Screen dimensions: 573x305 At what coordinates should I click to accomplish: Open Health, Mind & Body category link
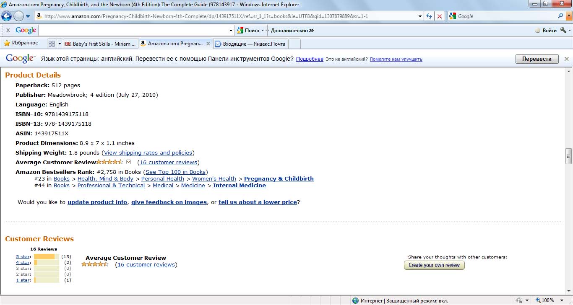(105, 179)
